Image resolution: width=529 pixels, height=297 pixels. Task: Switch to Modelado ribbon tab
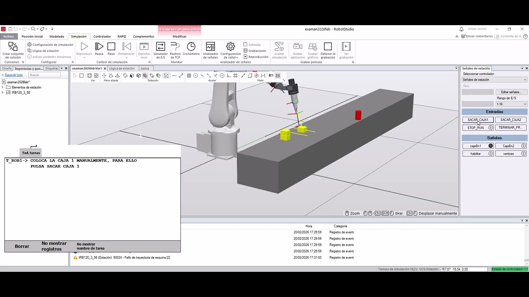point(57,36)
